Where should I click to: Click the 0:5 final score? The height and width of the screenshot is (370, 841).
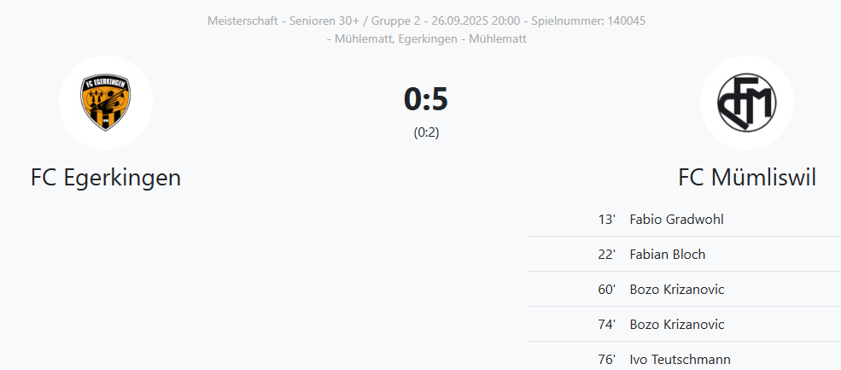click(426, 99)
